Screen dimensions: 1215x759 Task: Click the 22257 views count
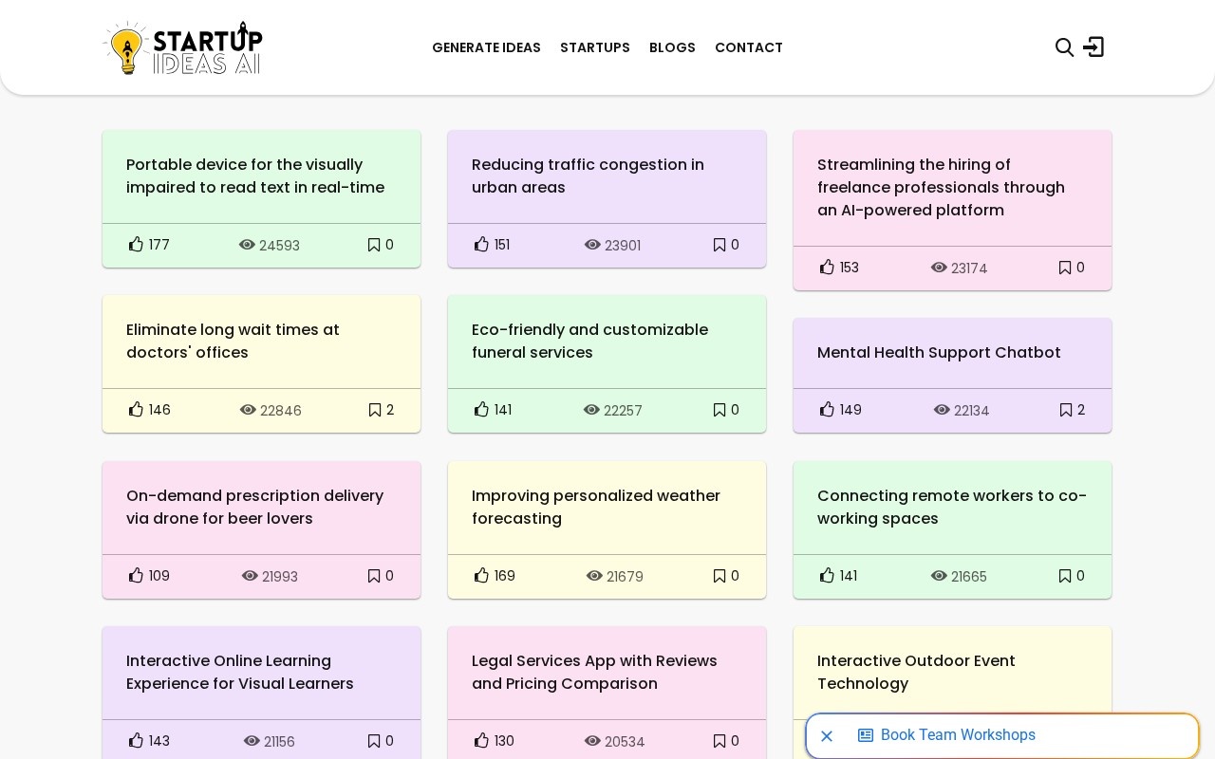click(623, 411)
